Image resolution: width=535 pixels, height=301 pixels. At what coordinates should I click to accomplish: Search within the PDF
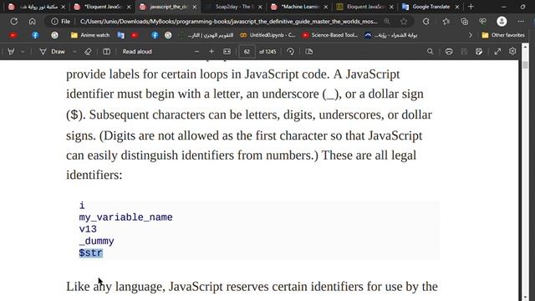[x=430, y=52]
